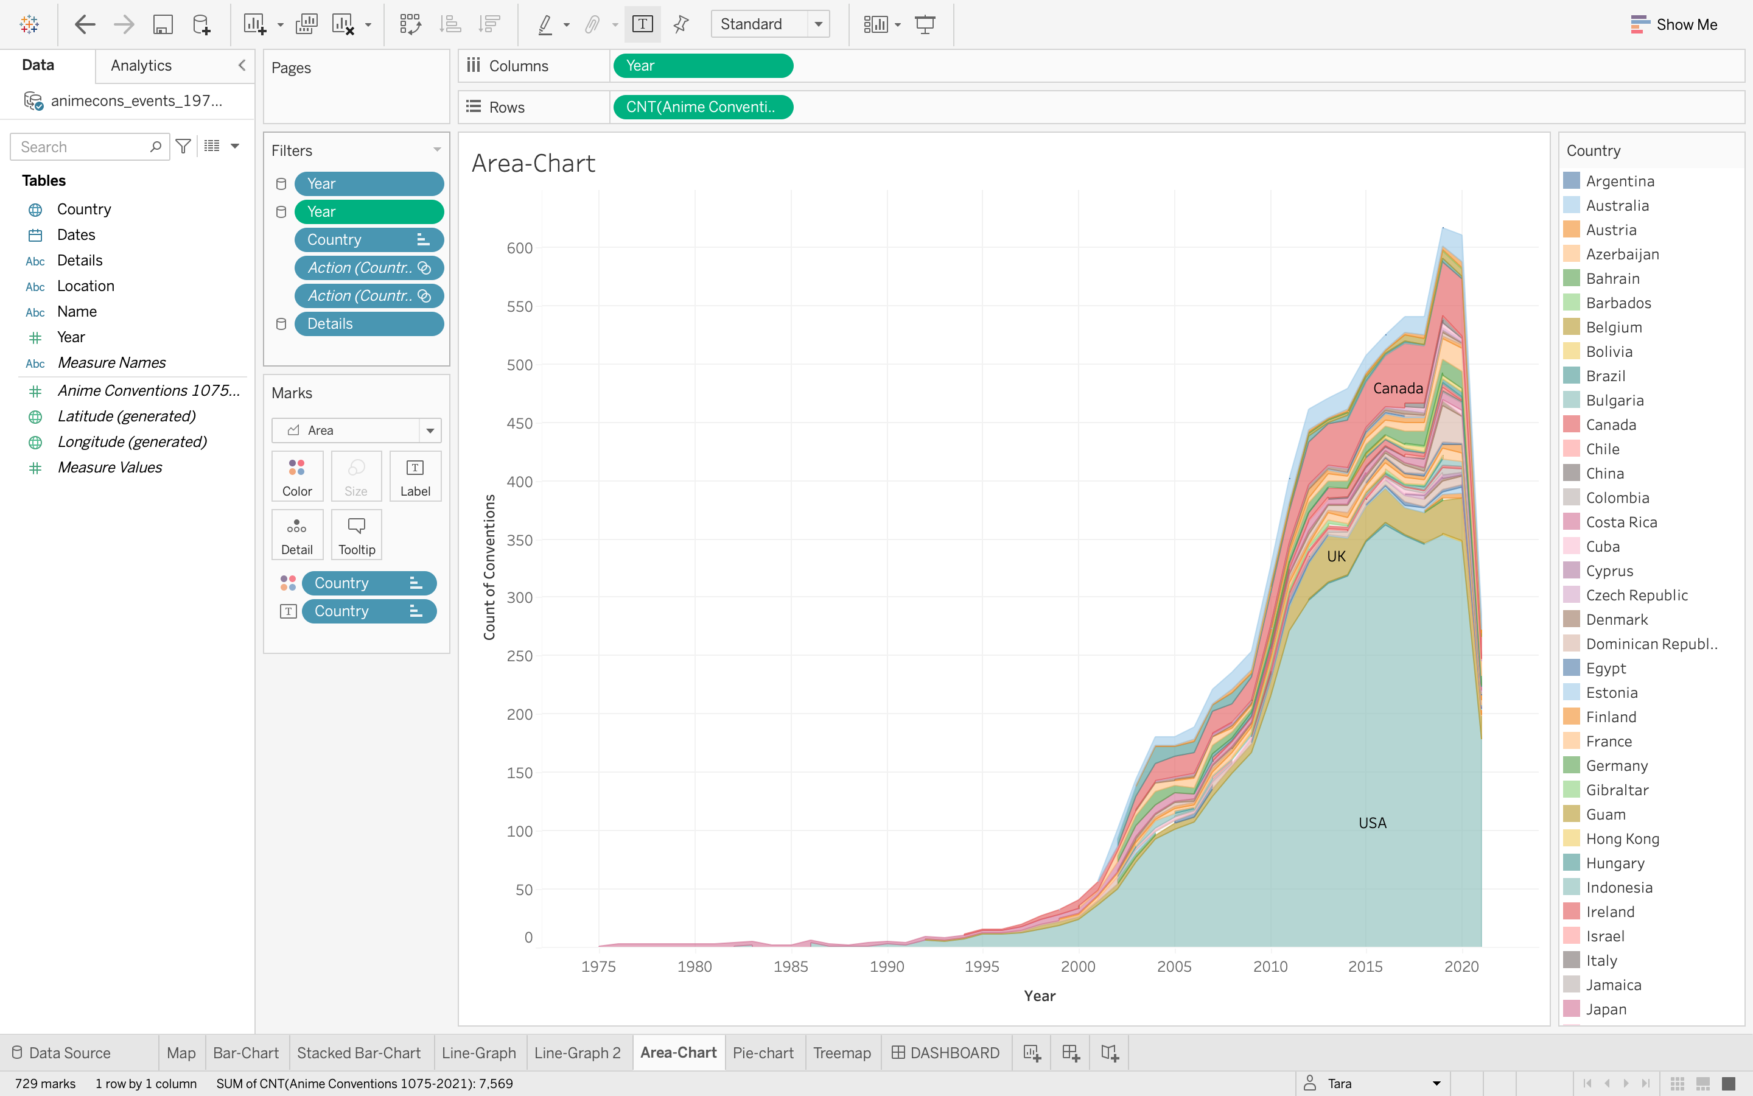This screenshot has height=1096, width=1753.
Task: Click the new dashboard icon
Action: click(x=1071, y=1053)
